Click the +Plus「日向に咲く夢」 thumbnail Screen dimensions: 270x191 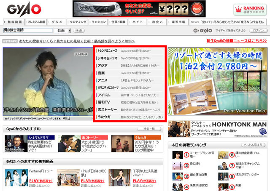click(x=68, y=178)
